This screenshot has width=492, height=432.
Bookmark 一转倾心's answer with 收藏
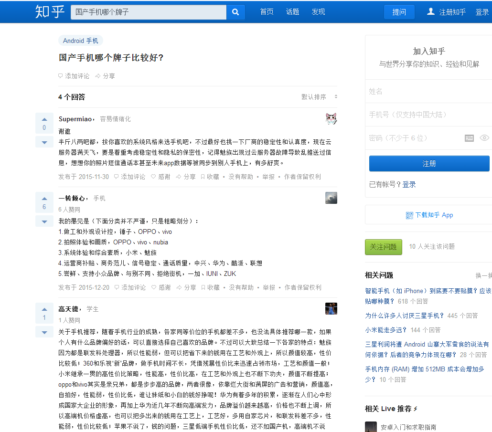(x=211, y=287)
